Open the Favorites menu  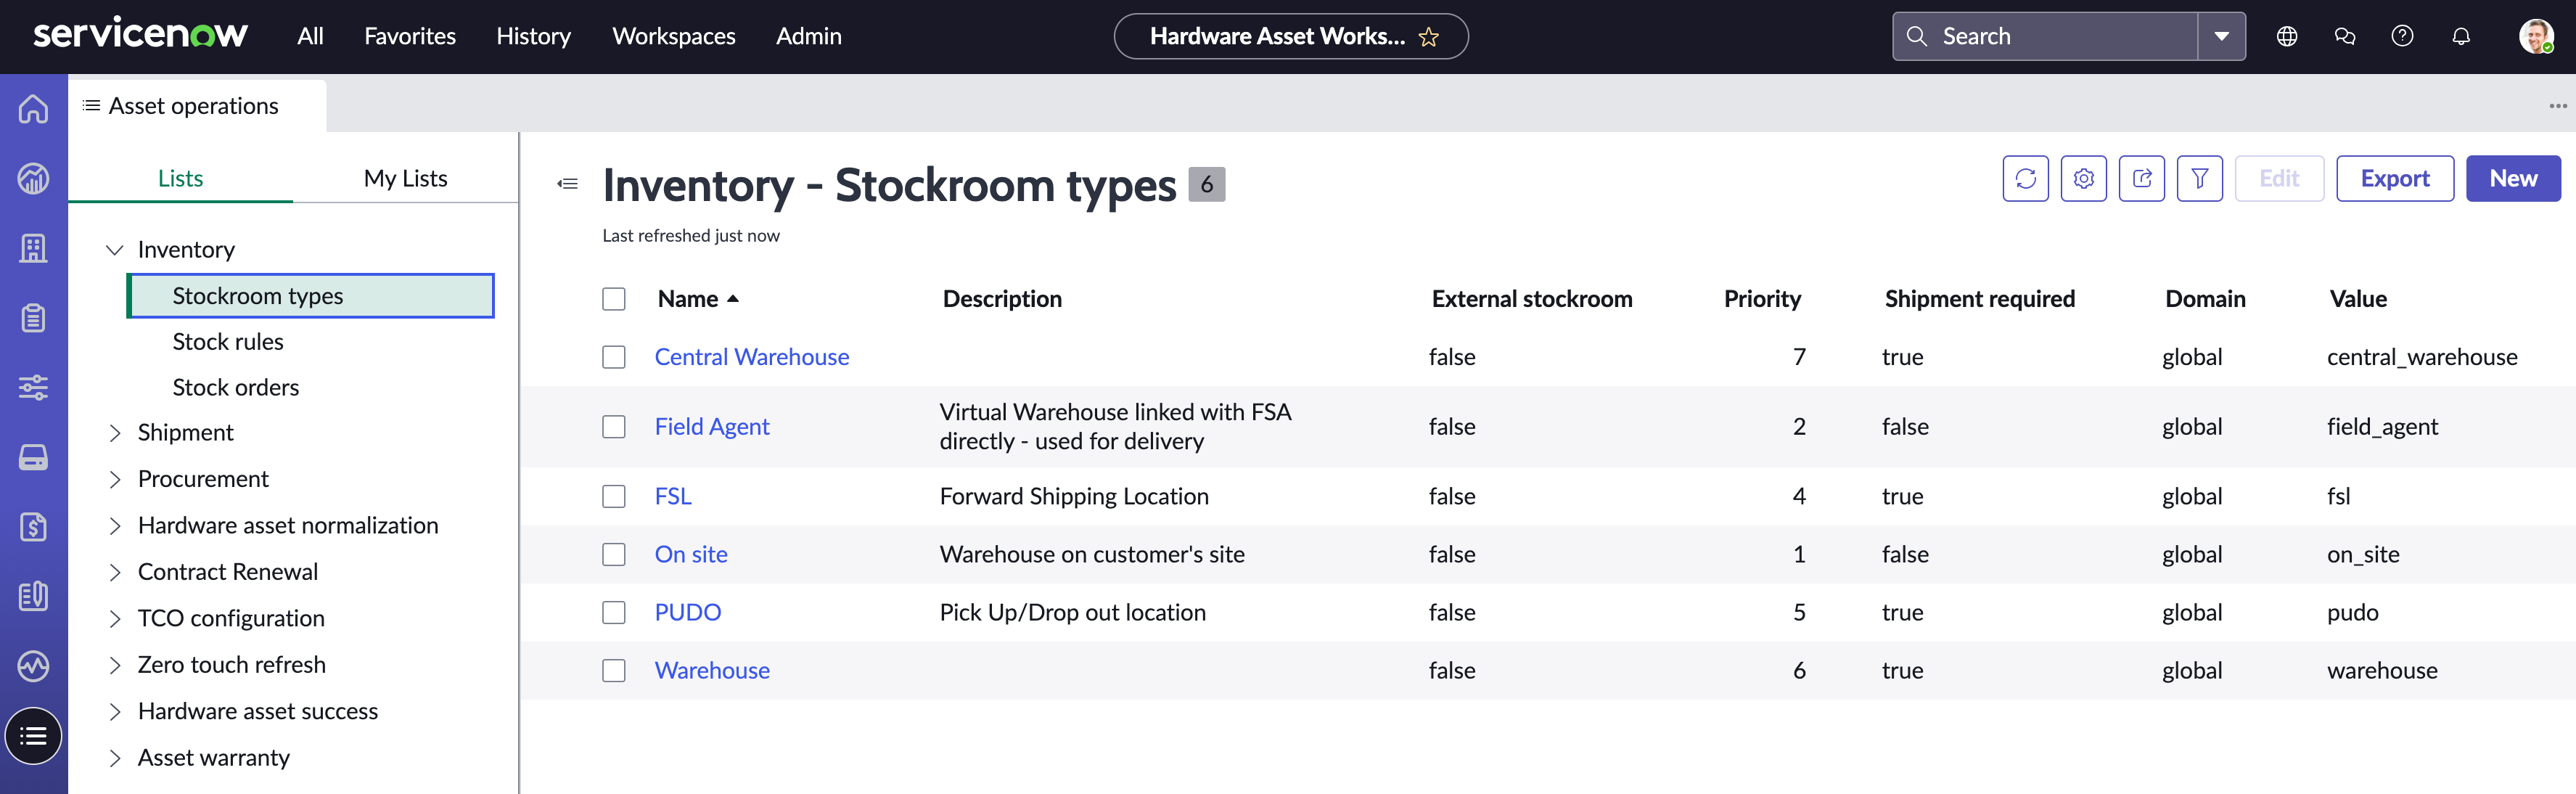[x=410, y=37]
